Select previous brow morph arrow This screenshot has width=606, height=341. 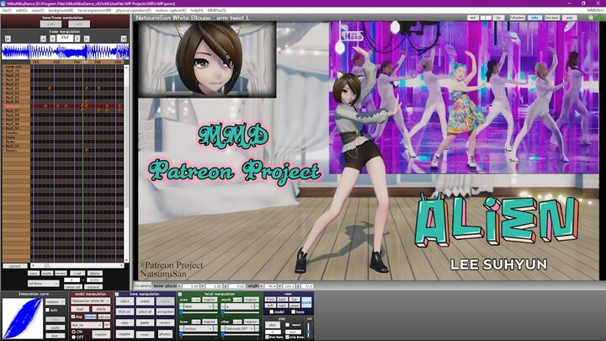182,328
